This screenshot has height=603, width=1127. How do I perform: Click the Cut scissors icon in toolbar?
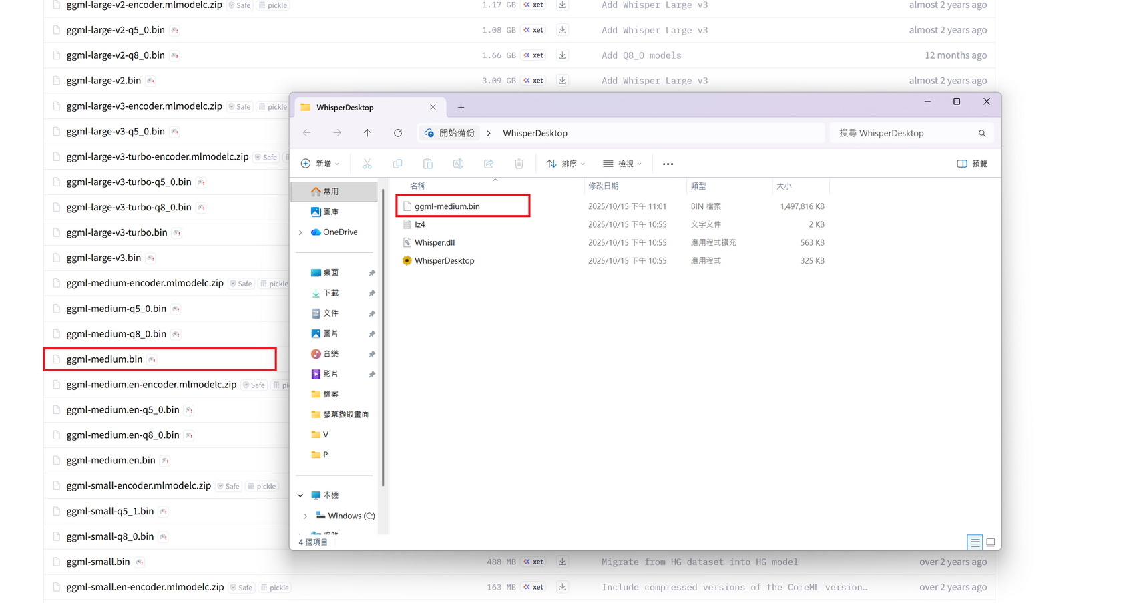coord(367,164)
